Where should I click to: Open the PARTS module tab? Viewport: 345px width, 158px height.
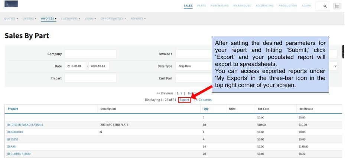202,6
